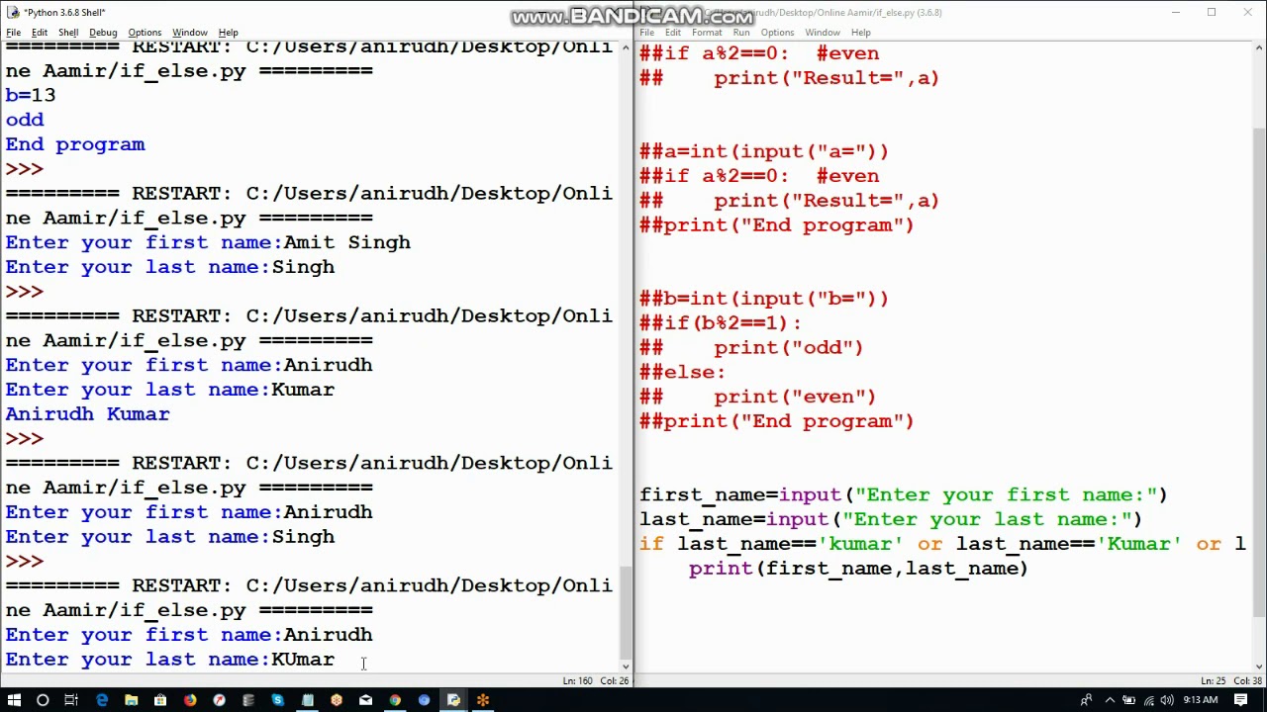1267x712 pixels.
Task: Click 'End program' output in shell
Action: point(75,144)
